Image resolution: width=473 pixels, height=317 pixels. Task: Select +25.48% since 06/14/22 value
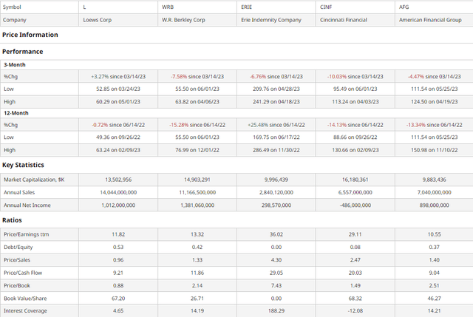coord(276,125)
